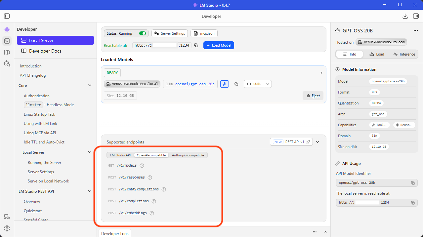The image size is (423, 237).
Task: Switch to the Load tab
Action: [377, 54]
